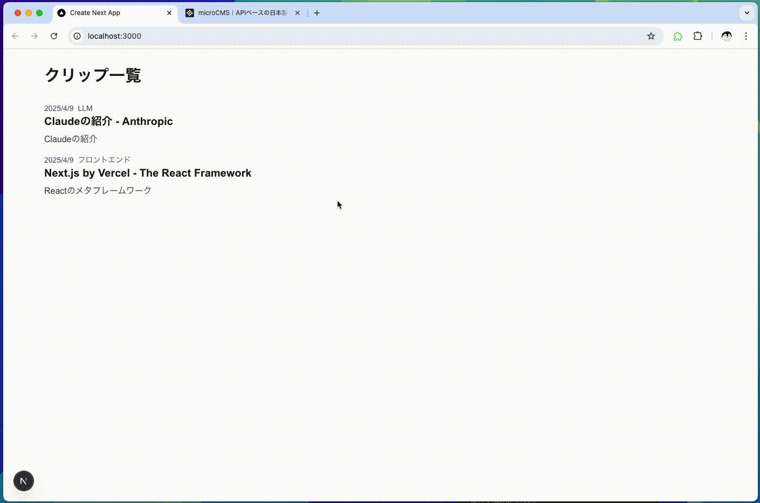This screenshot has width=760, height=503.
Task: Close the microCMS tab
Action: coord(298,13)
